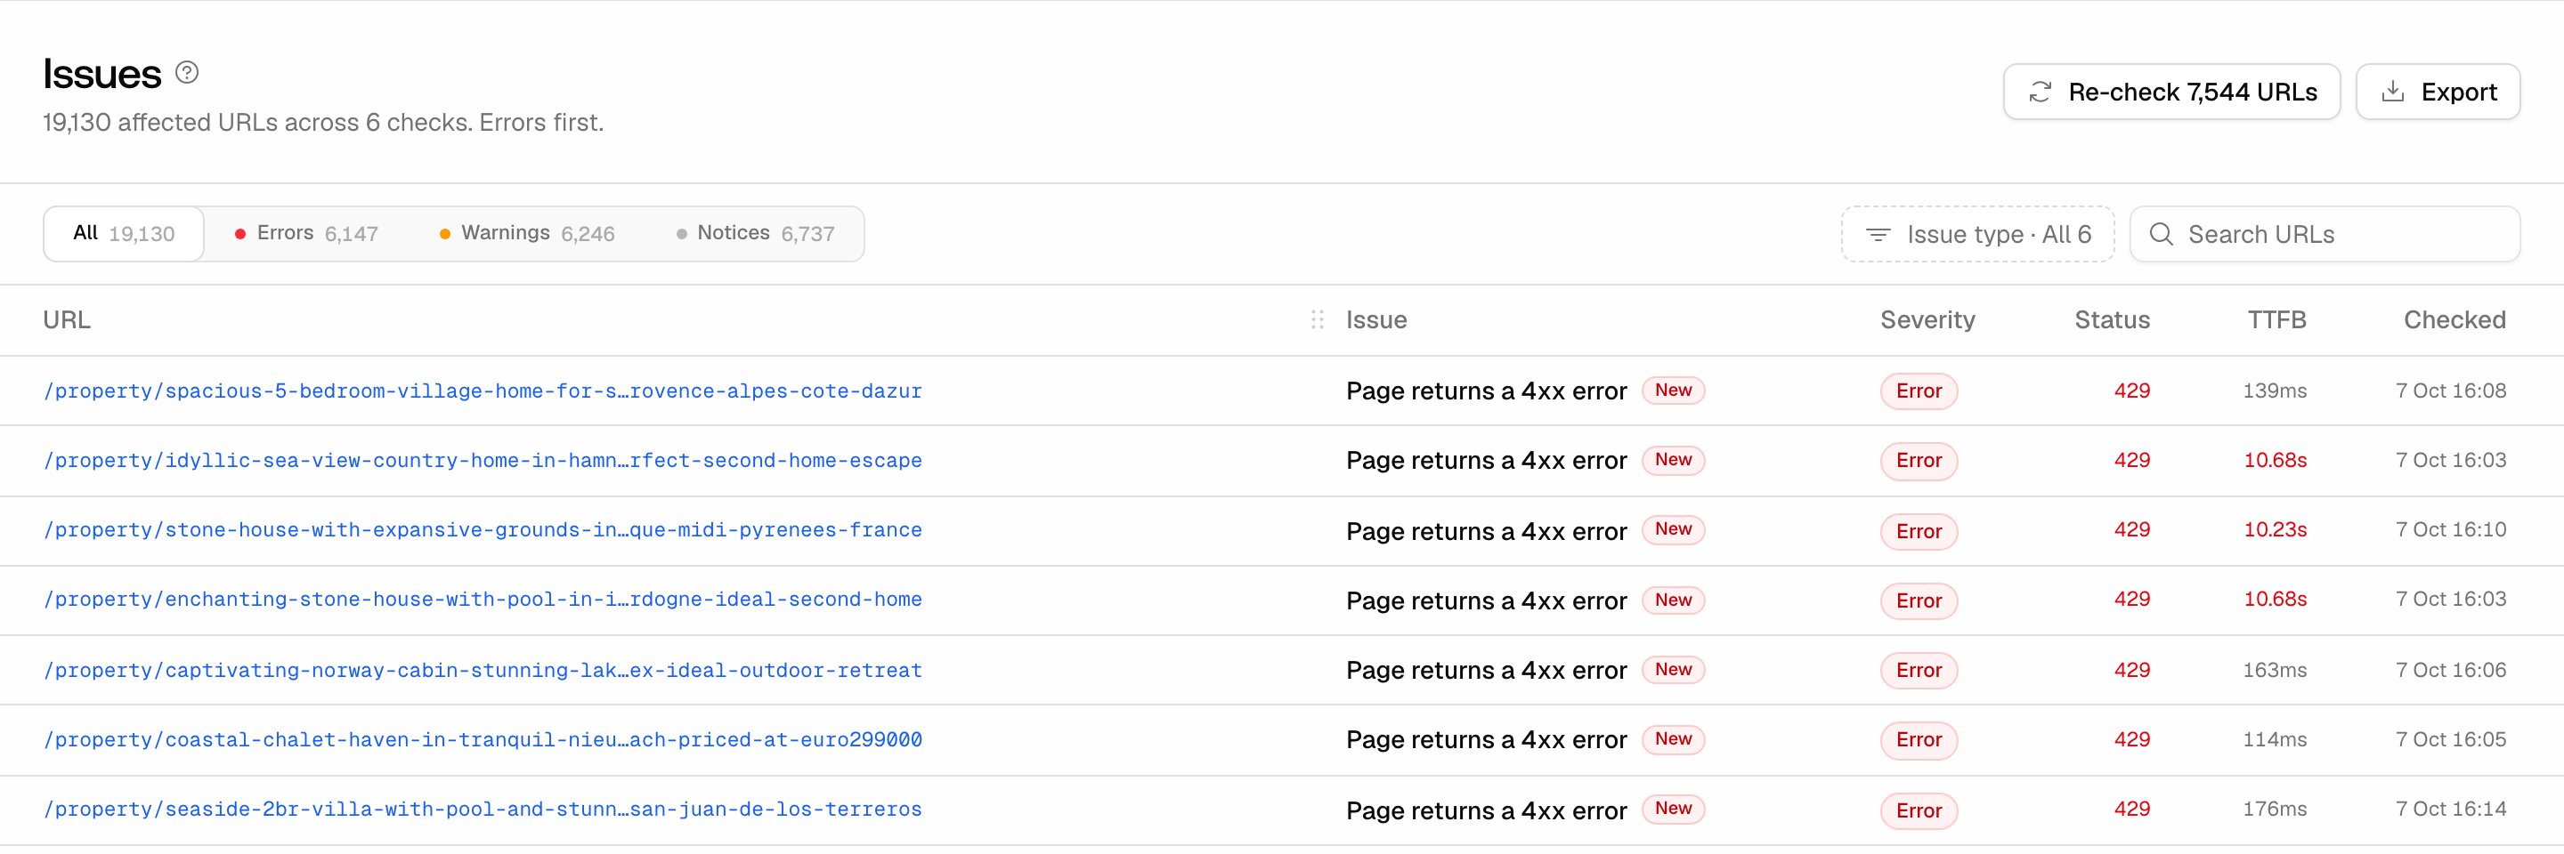Viewport: 2564px width, 854px height.
Task: Click the New badge in the spacious-5-bedroom row
Action: point(1673,391)
